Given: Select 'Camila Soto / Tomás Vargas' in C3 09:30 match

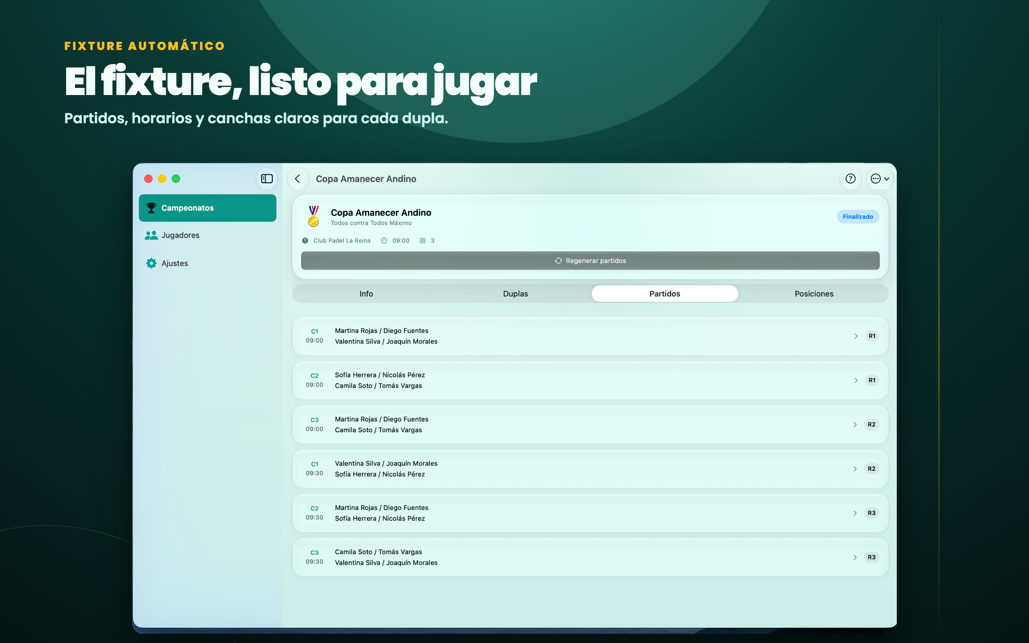Looking at the screenshot, I should 378,552.
